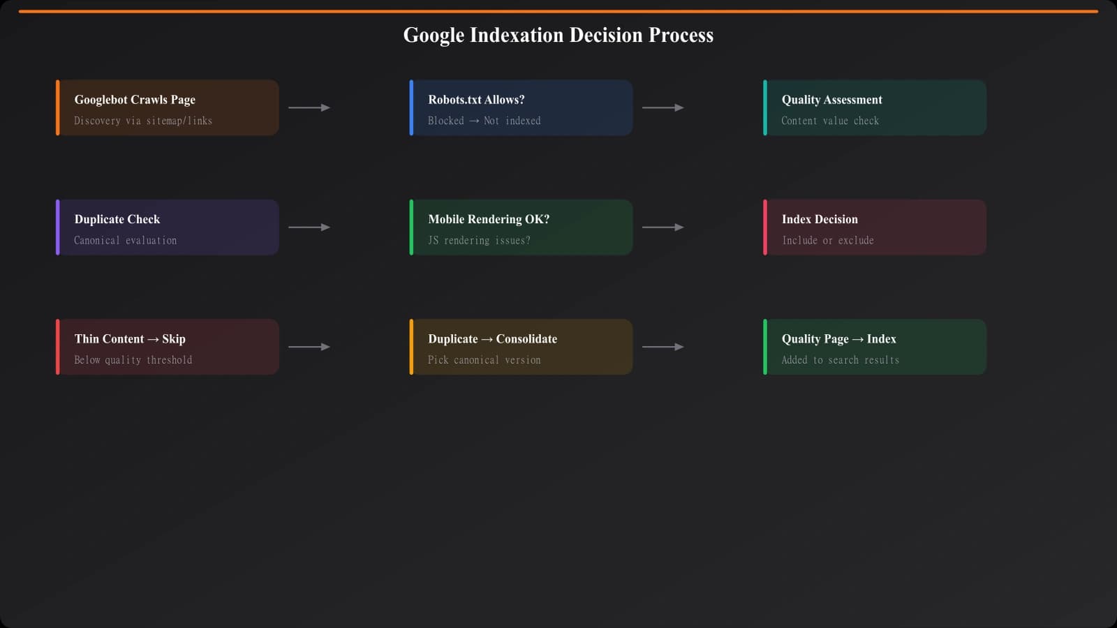Click the arrow after Mobile Rendering OK? card
This screenshot has width=1117, height=628.
(664, 227)
